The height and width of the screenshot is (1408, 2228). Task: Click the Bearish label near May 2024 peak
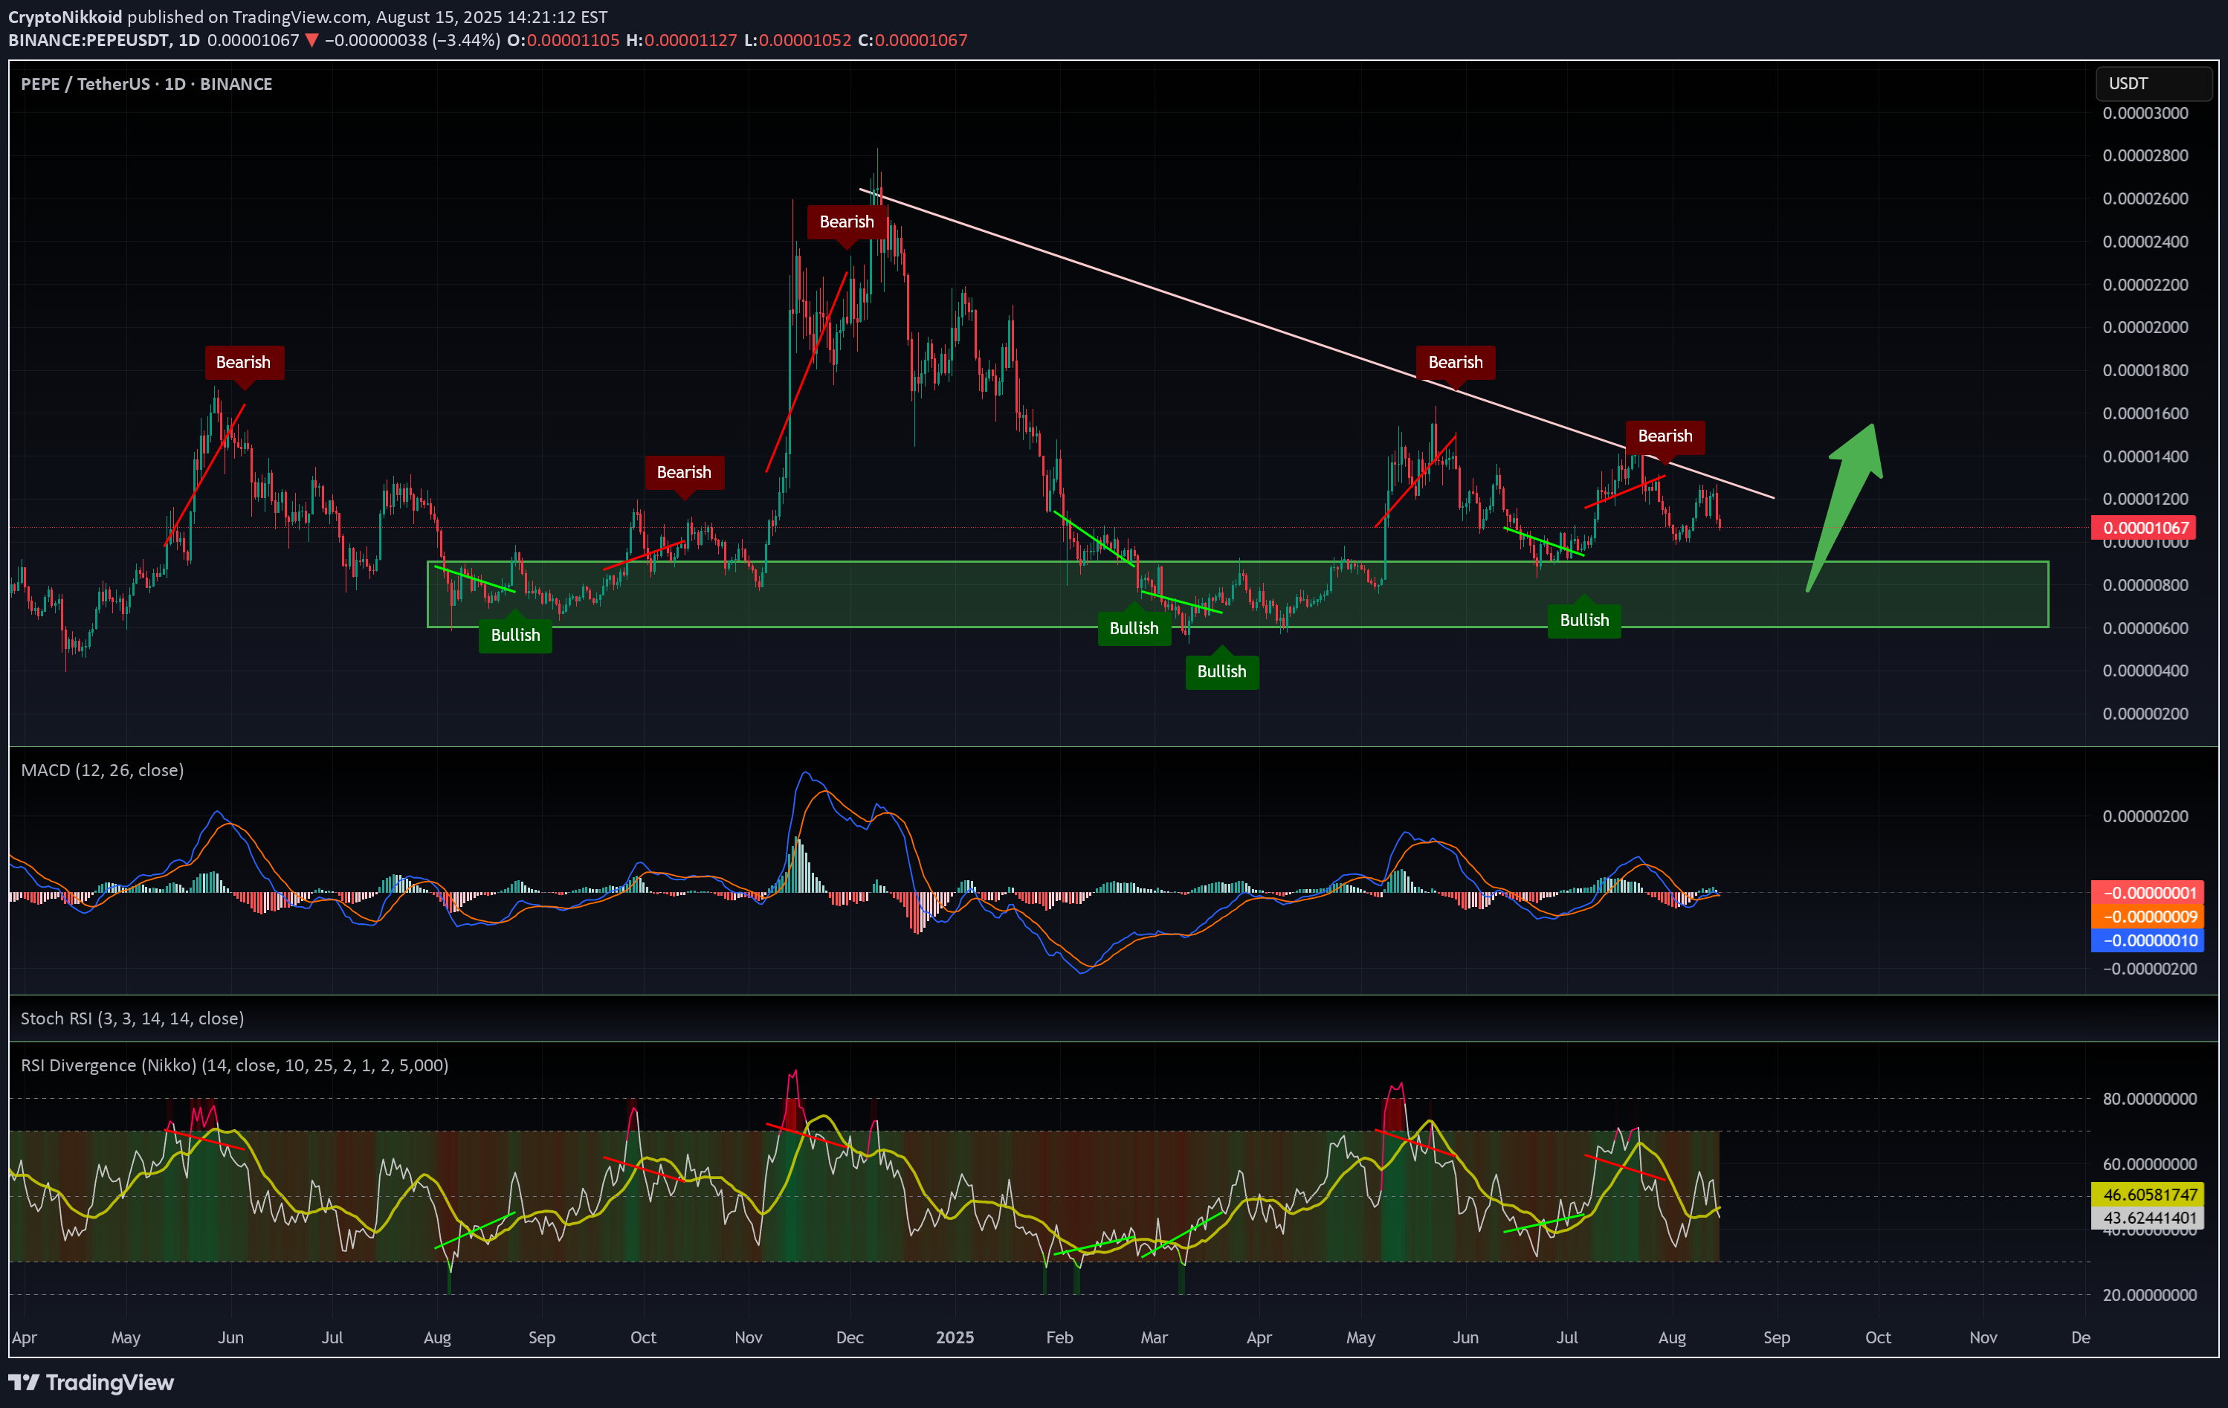click(x=245, y=362)
